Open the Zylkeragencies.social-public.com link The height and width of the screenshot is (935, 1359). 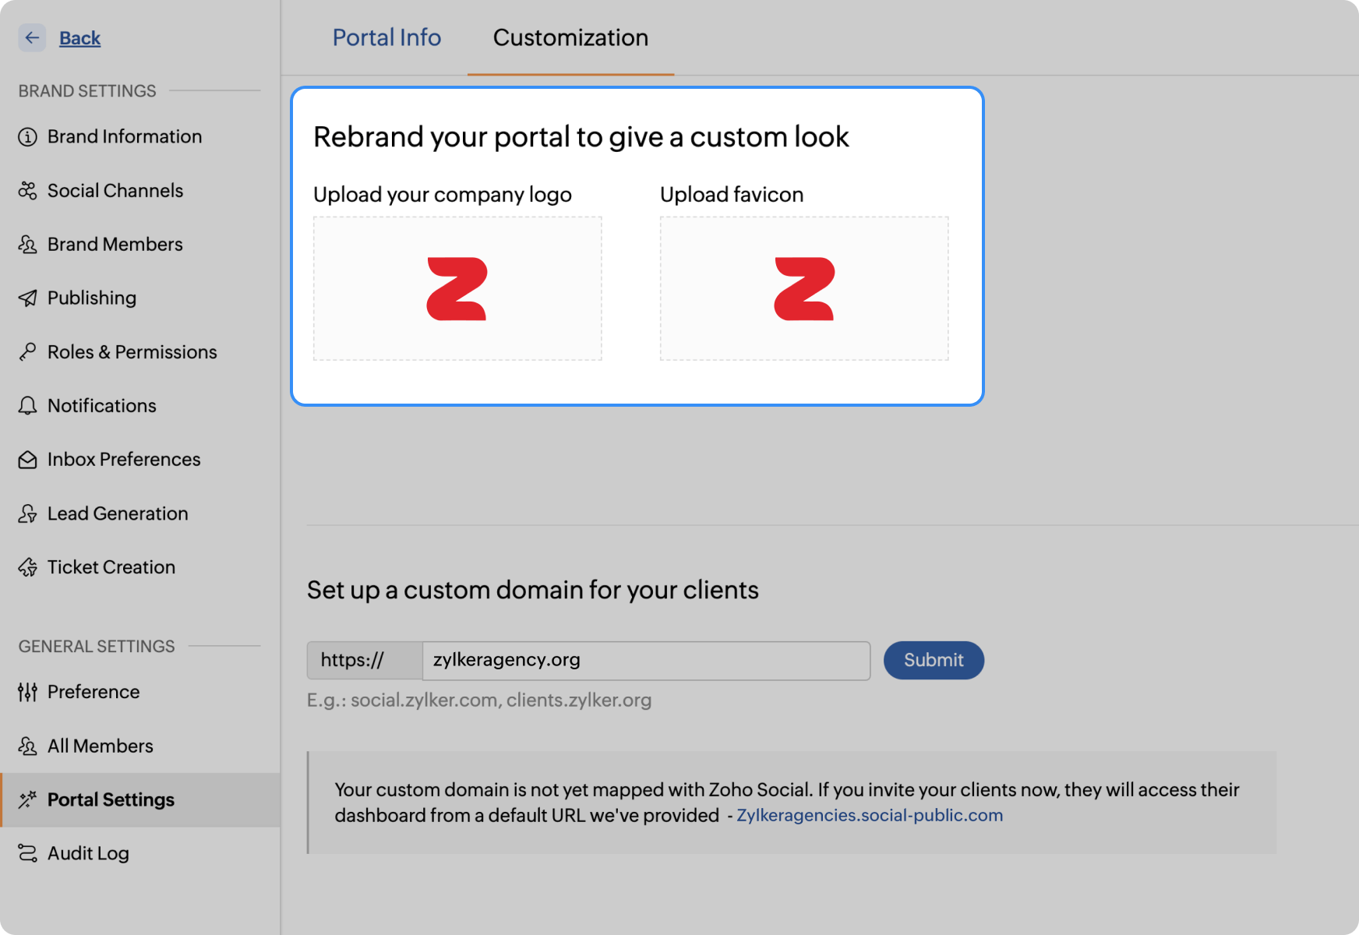coord(870,815)
